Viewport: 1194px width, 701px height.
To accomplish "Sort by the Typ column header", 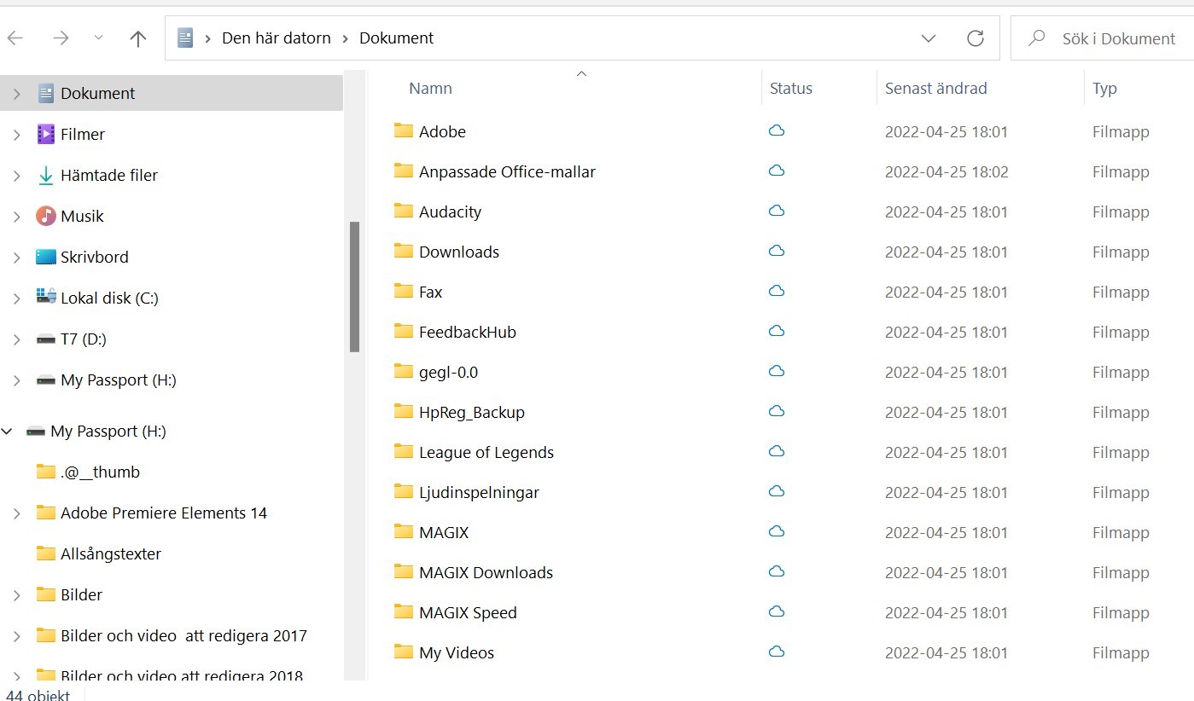I will (1104, 89).
